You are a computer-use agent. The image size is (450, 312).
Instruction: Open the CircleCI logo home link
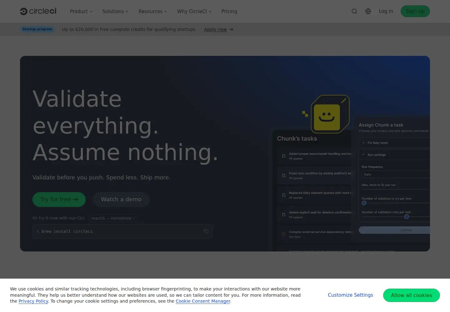[38, 11]
